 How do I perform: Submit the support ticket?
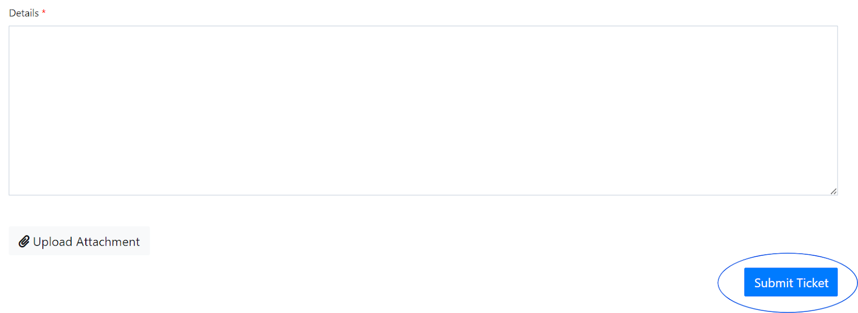[790, 283]
